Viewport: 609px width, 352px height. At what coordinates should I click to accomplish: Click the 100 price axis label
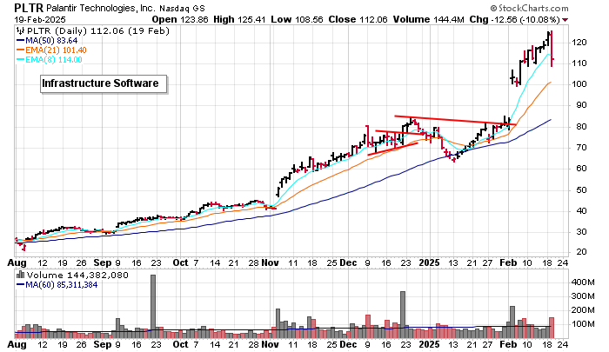579,84
